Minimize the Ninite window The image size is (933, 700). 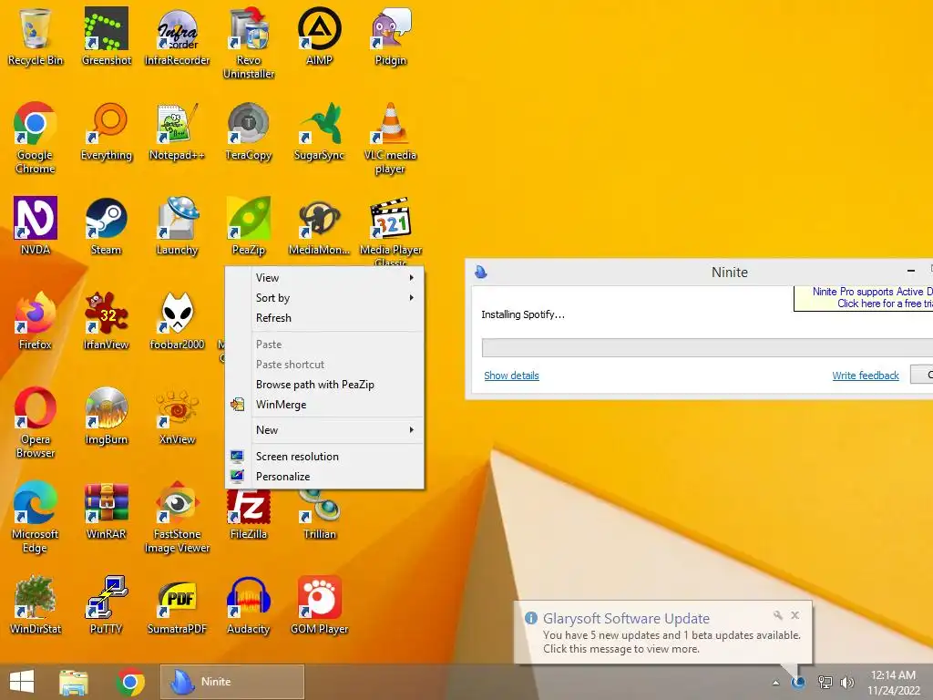[910, 272]
